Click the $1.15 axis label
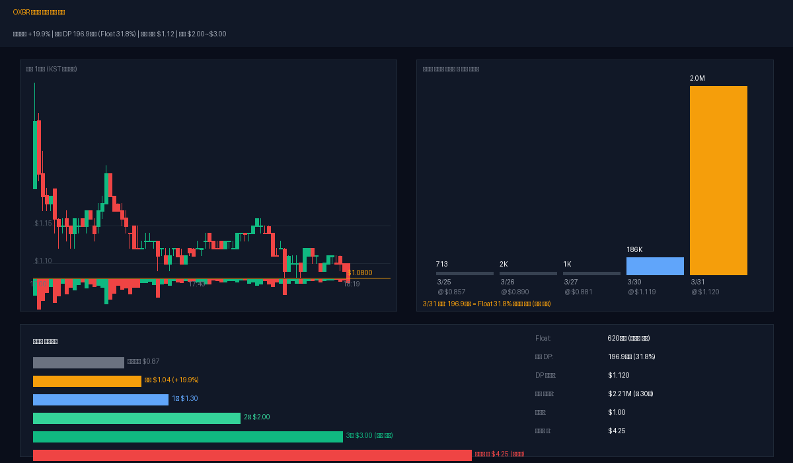This screenshot has height=463, width=793. point(43,224)
